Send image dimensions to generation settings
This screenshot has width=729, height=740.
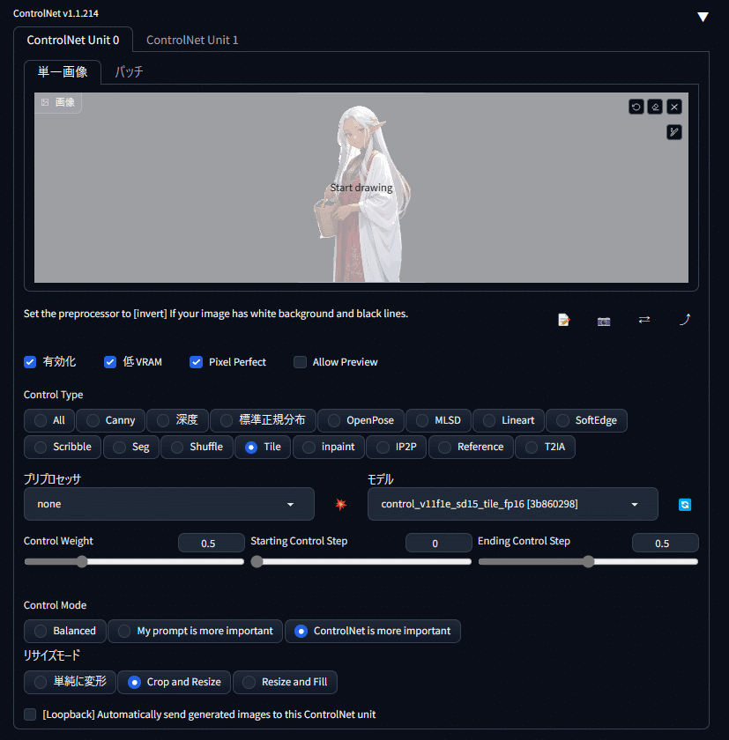[685, 320]
